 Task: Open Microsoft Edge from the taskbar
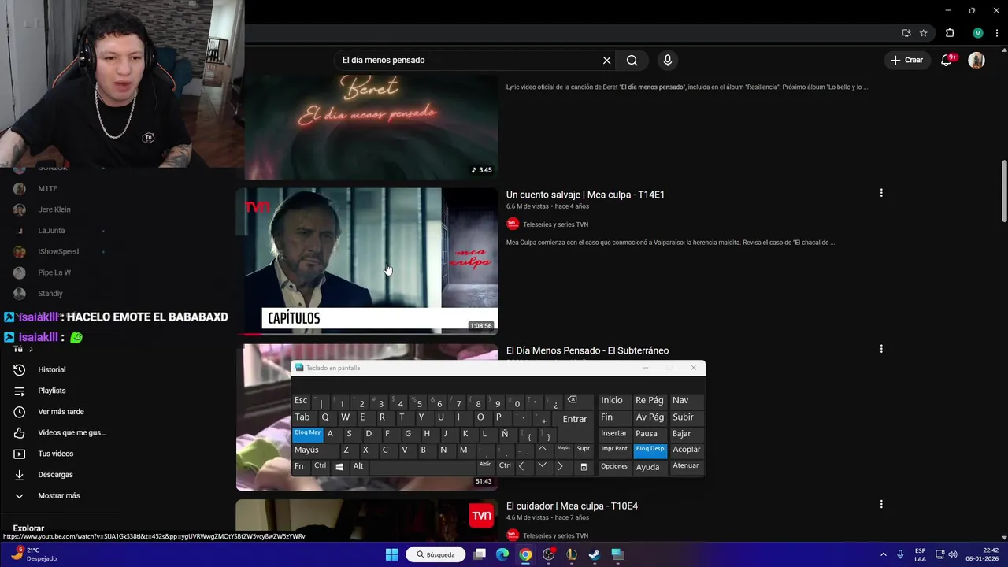coord(502,554)
